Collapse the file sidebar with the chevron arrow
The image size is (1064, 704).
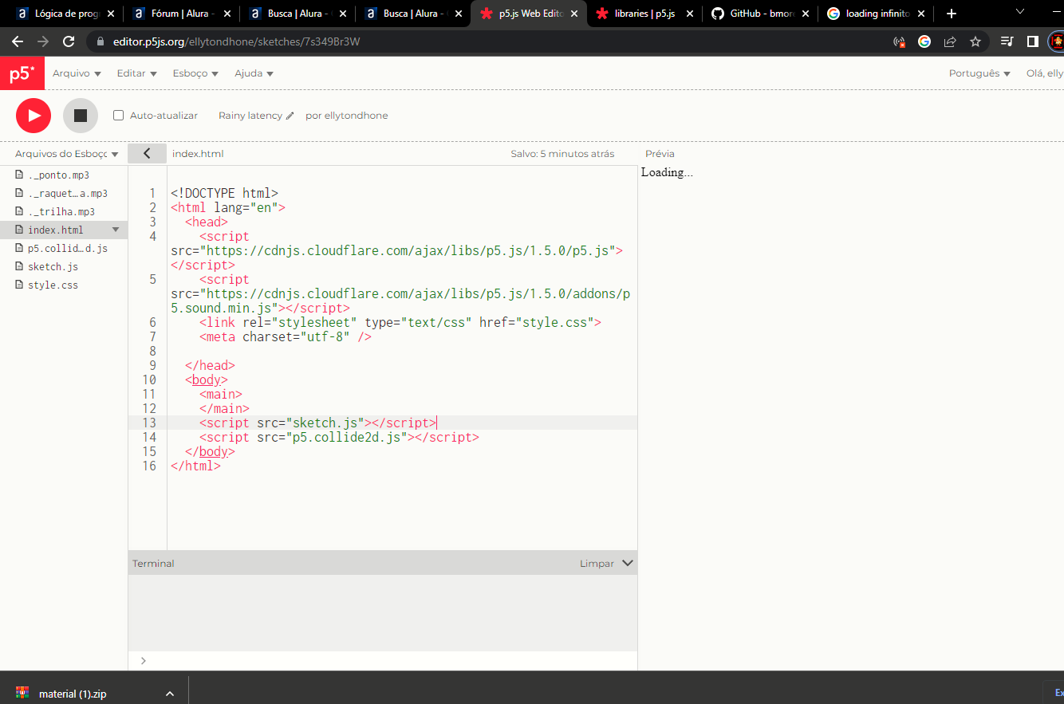(147, 154)
